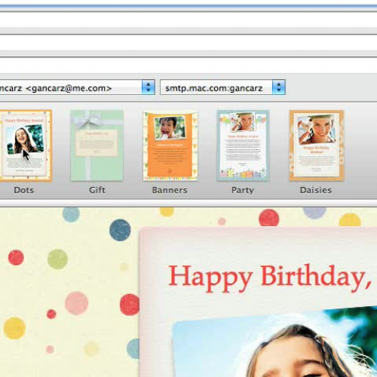Viewport: 377px width, 377px height.
Task: Click the middle header input field
Action: (188, 43)
